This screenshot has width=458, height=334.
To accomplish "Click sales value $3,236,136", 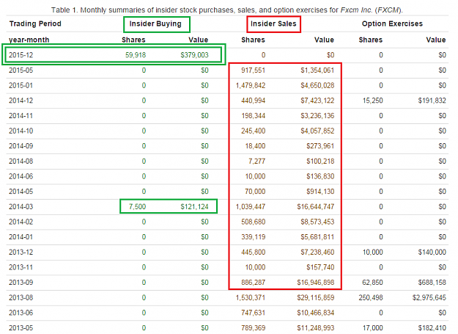I will click(317, 116).
